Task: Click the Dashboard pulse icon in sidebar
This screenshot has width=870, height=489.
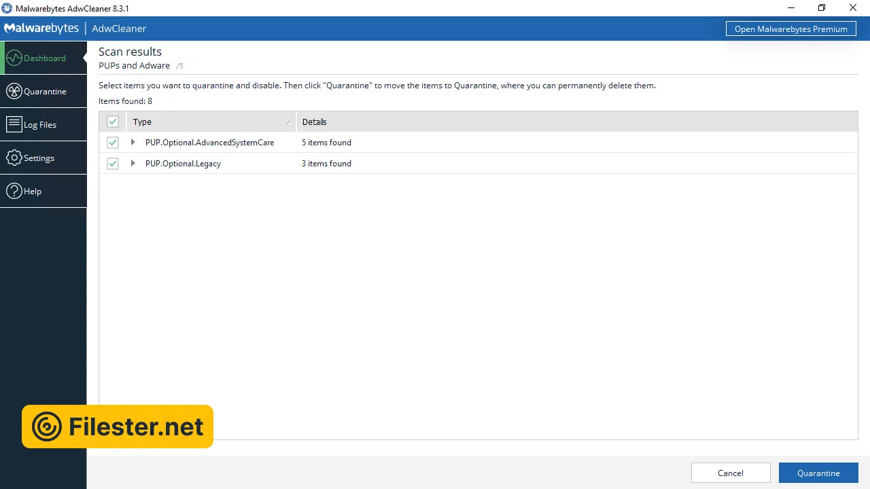Action: coord(14,58)
